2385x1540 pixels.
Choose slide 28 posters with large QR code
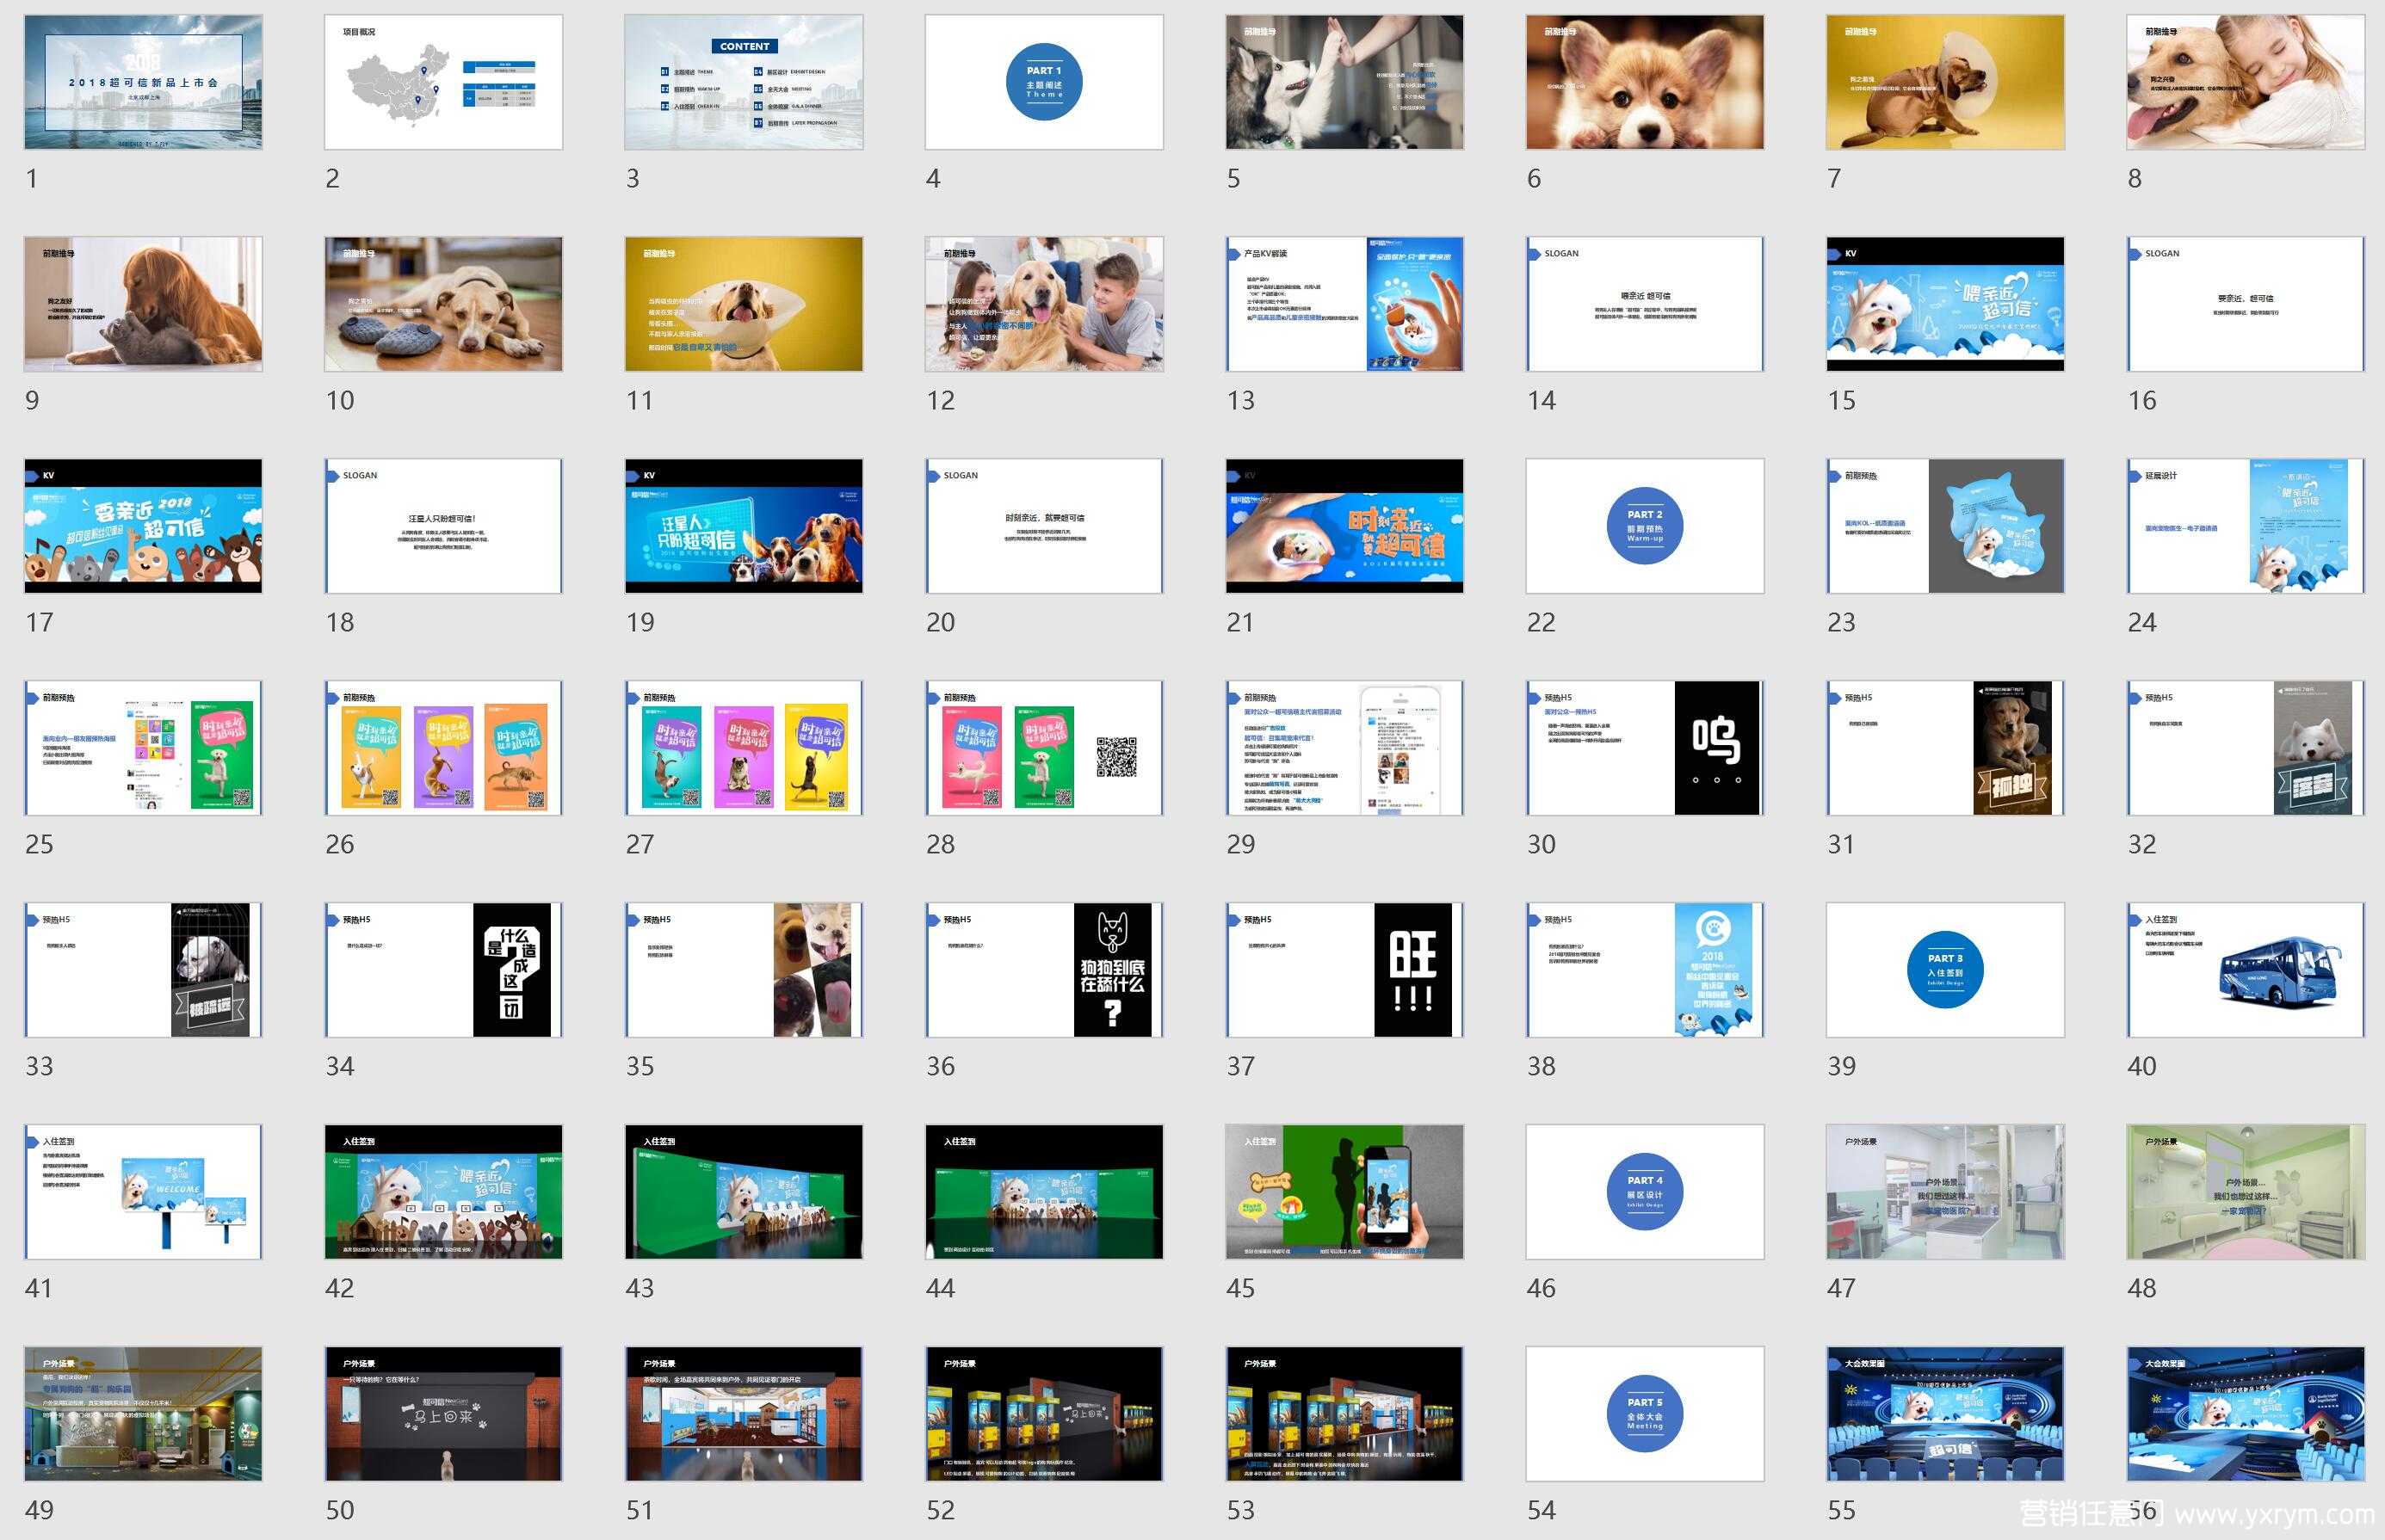pyautogui.click(x=1044, y=748)
